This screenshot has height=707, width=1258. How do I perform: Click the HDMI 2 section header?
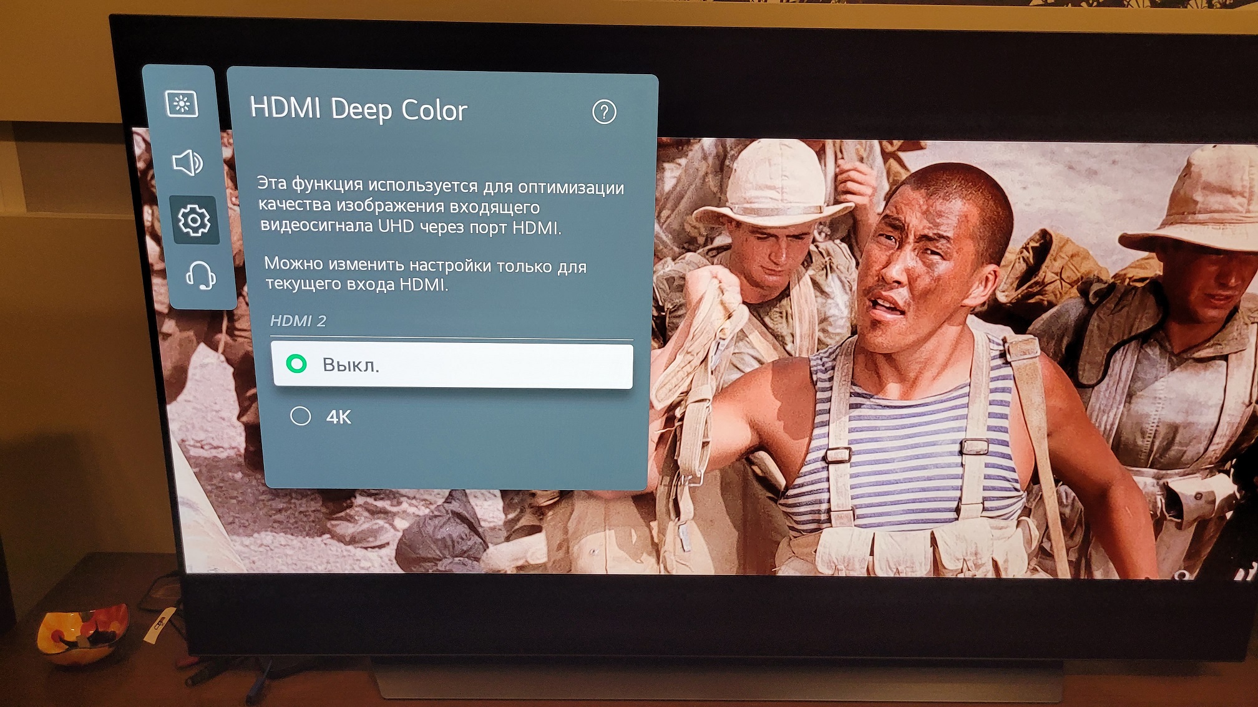point(298,321)
